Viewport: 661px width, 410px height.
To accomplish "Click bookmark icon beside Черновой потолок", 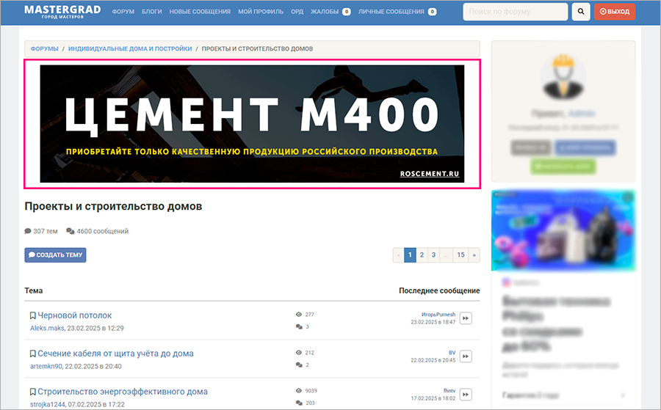I will pyautogui.click(x=33, y=315).
